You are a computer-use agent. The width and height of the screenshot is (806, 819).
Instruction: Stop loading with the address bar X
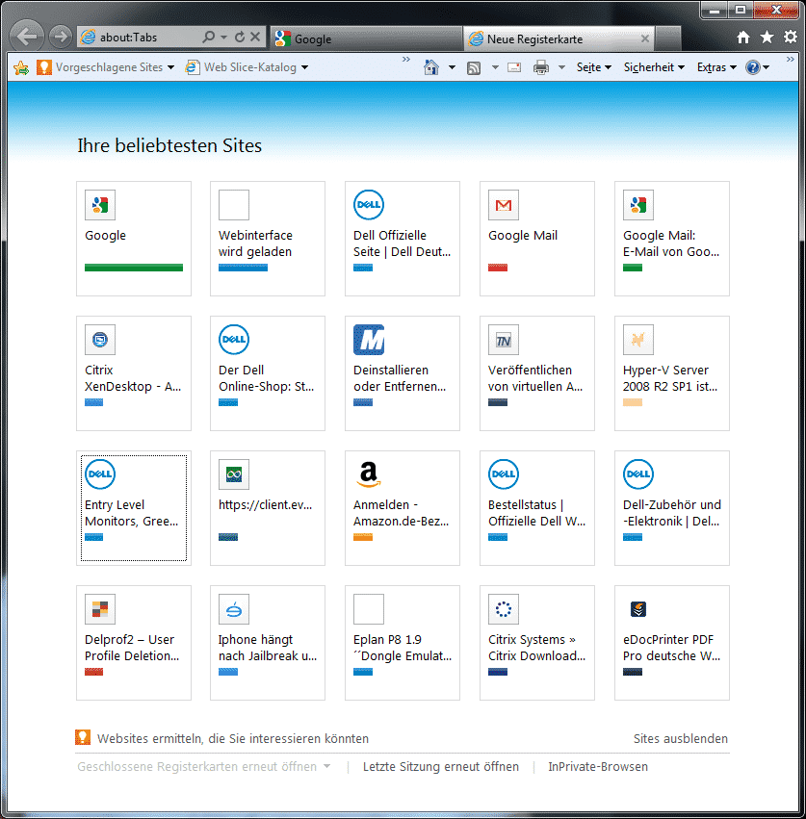pos(255,37)
